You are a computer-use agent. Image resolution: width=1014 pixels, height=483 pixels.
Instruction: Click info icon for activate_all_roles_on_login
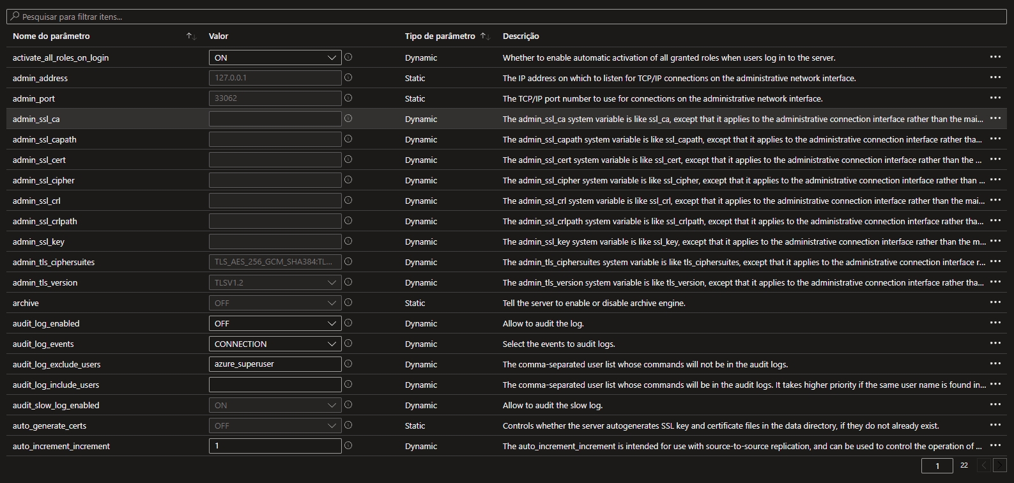348,57
